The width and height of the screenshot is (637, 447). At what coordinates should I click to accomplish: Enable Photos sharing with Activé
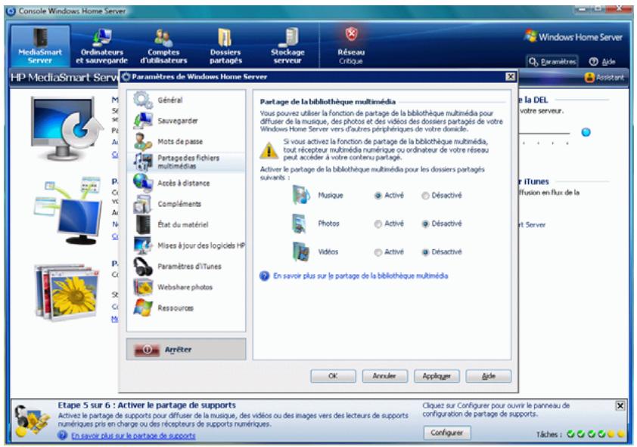pos(378,224)
